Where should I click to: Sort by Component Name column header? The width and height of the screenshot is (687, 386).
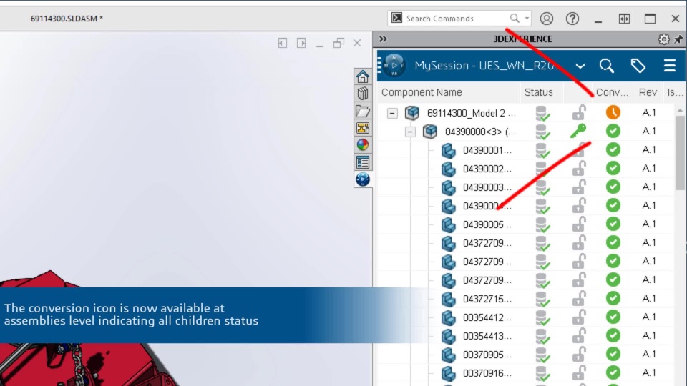(422, 92)
